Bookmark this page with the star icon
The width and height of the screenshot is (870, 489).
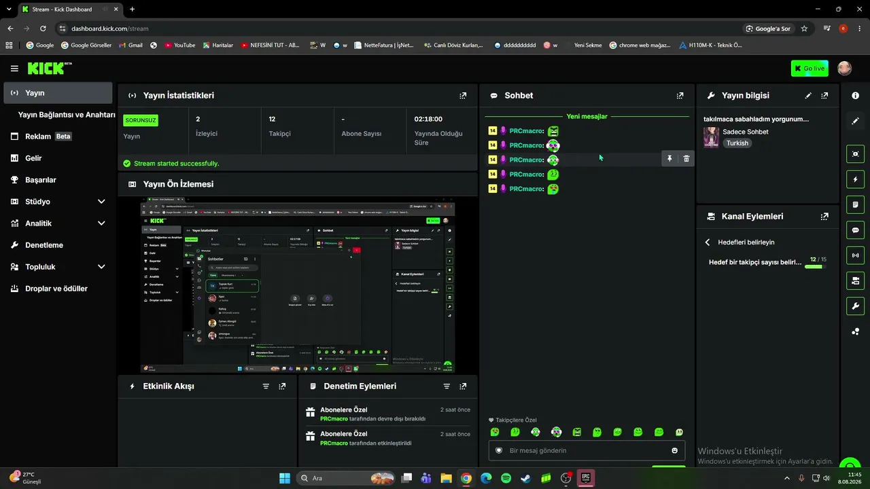[805, 29]
